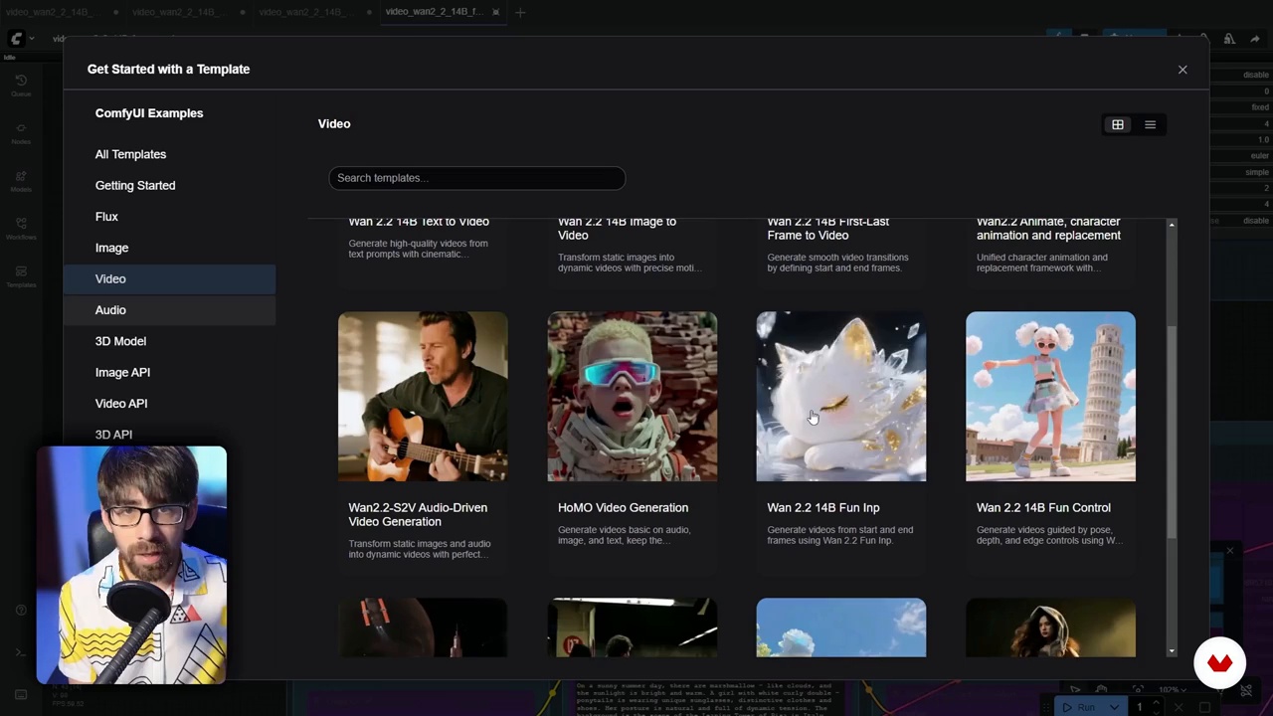Click the Search templates field
1273x716 pixels.
476,178
